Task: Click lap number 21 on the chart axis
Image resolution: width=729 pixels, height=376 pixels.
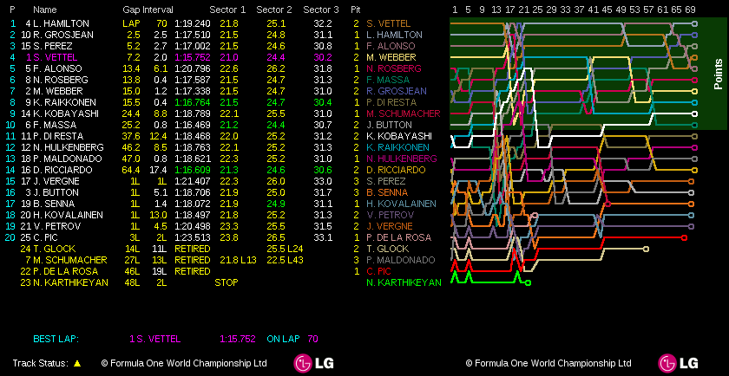Action: coord(524,10)
